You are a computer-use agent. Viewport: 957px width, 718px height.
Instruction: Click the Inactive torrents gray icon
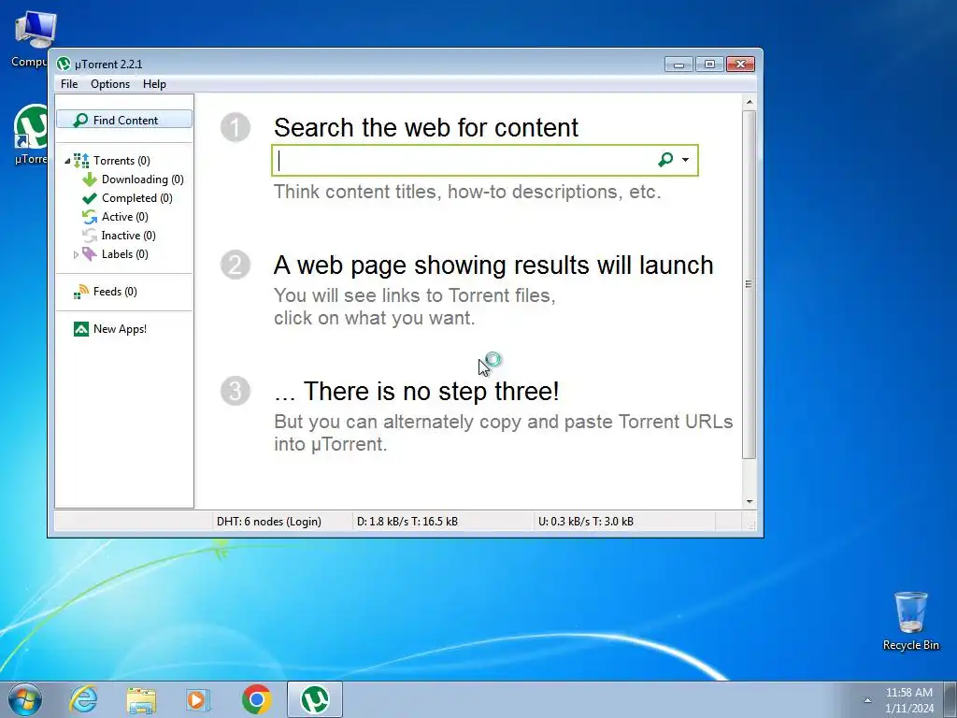point(90,236)
